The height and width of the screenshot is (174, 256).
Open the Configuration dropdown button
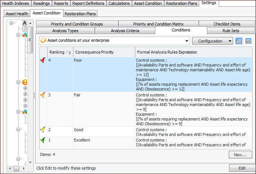click(x=212, y=41)
